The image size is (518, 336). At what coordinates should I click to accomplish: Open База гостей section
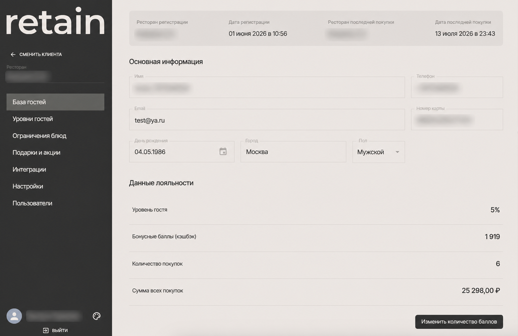(x=55, y=102)
